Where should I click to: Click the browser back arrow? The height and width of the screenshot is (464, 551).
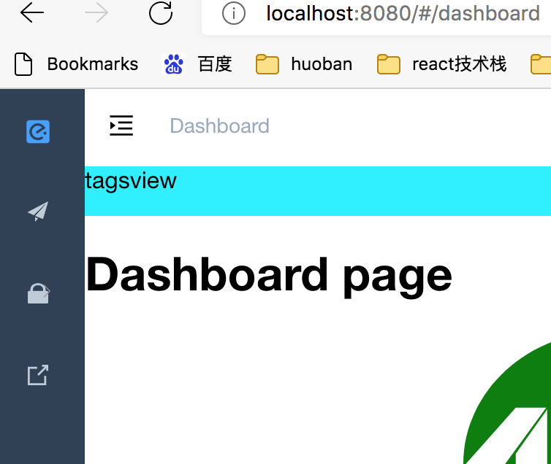click(32, 12)
